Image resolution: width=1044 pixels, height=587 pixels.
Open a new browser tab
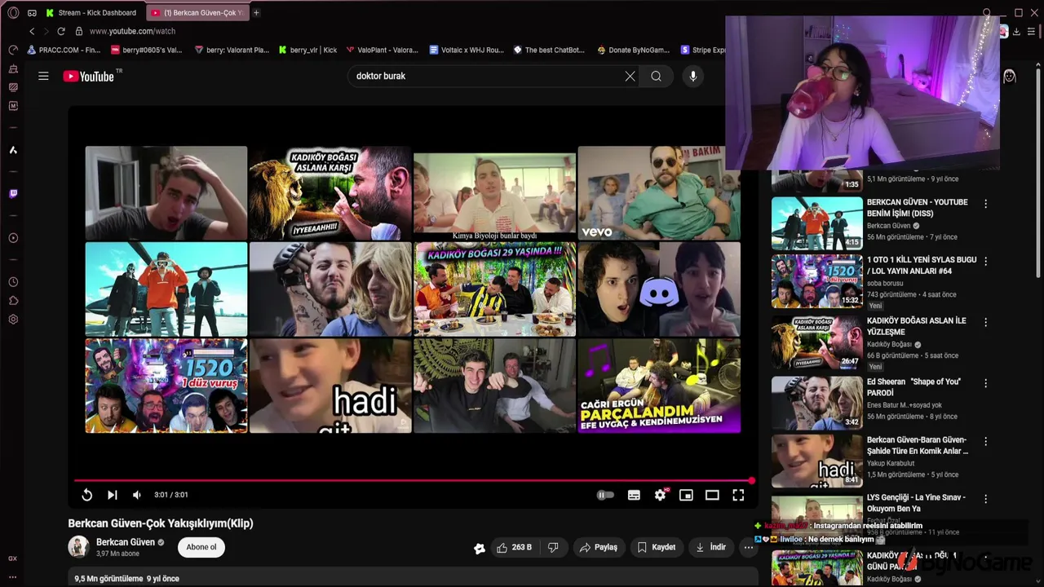coord(256,13)
